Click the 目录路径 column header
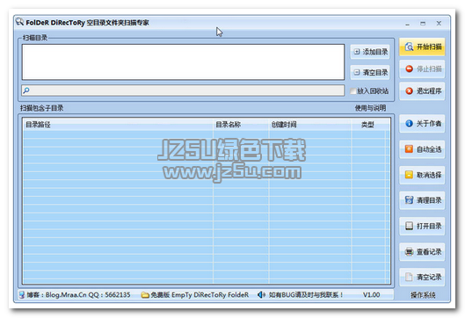This screenshot has width=465, height=318. pos(118,125)
